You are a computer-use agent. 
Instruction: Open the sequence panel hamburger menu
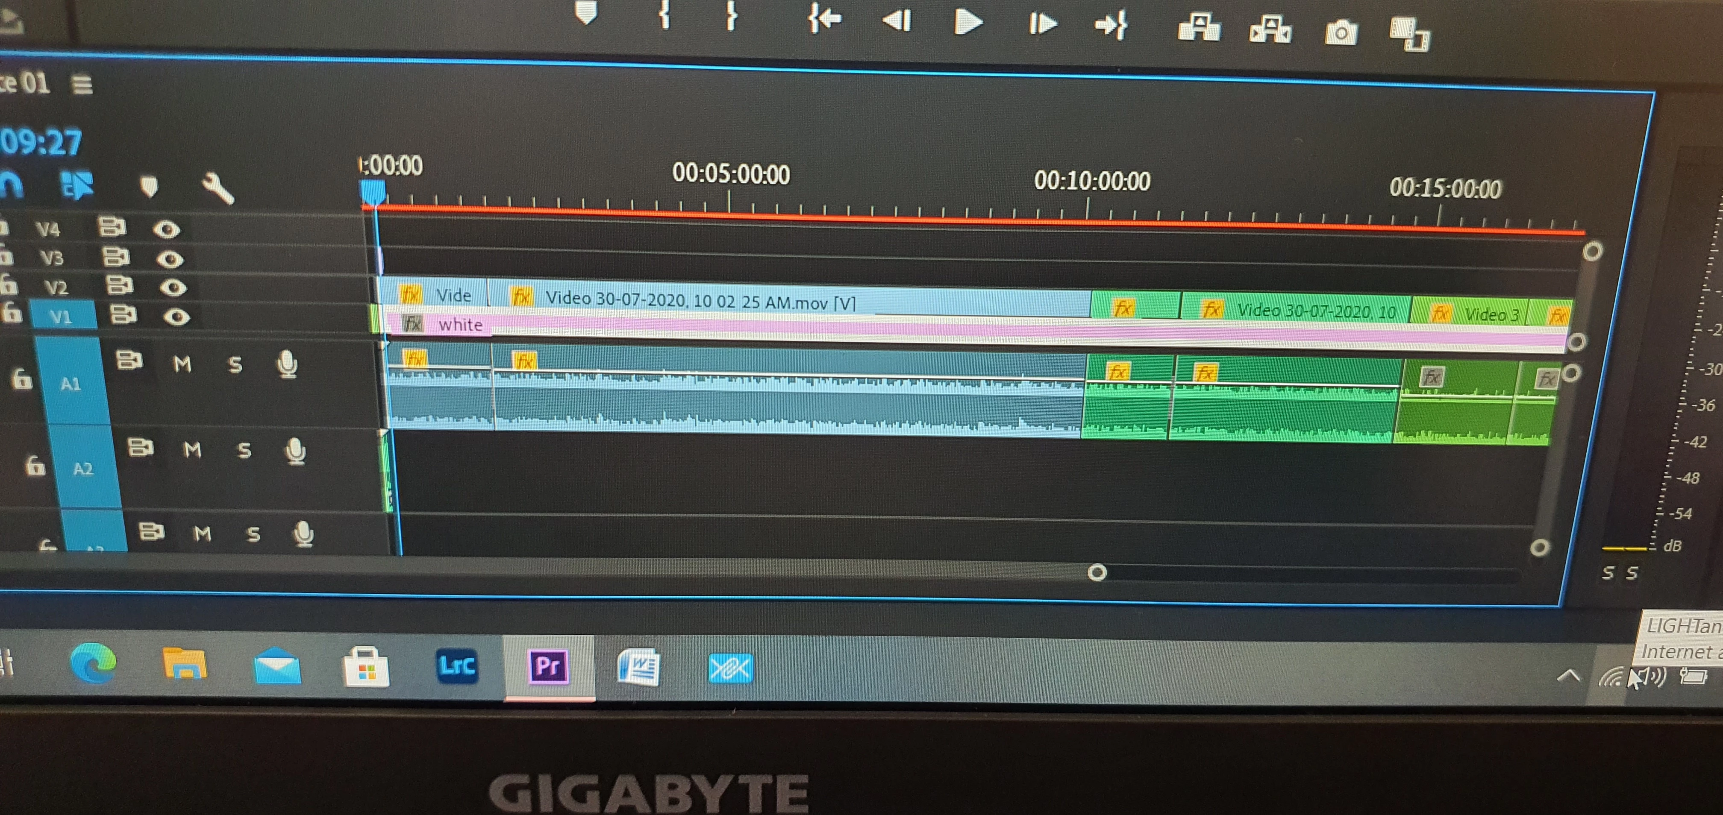point(82,85)
